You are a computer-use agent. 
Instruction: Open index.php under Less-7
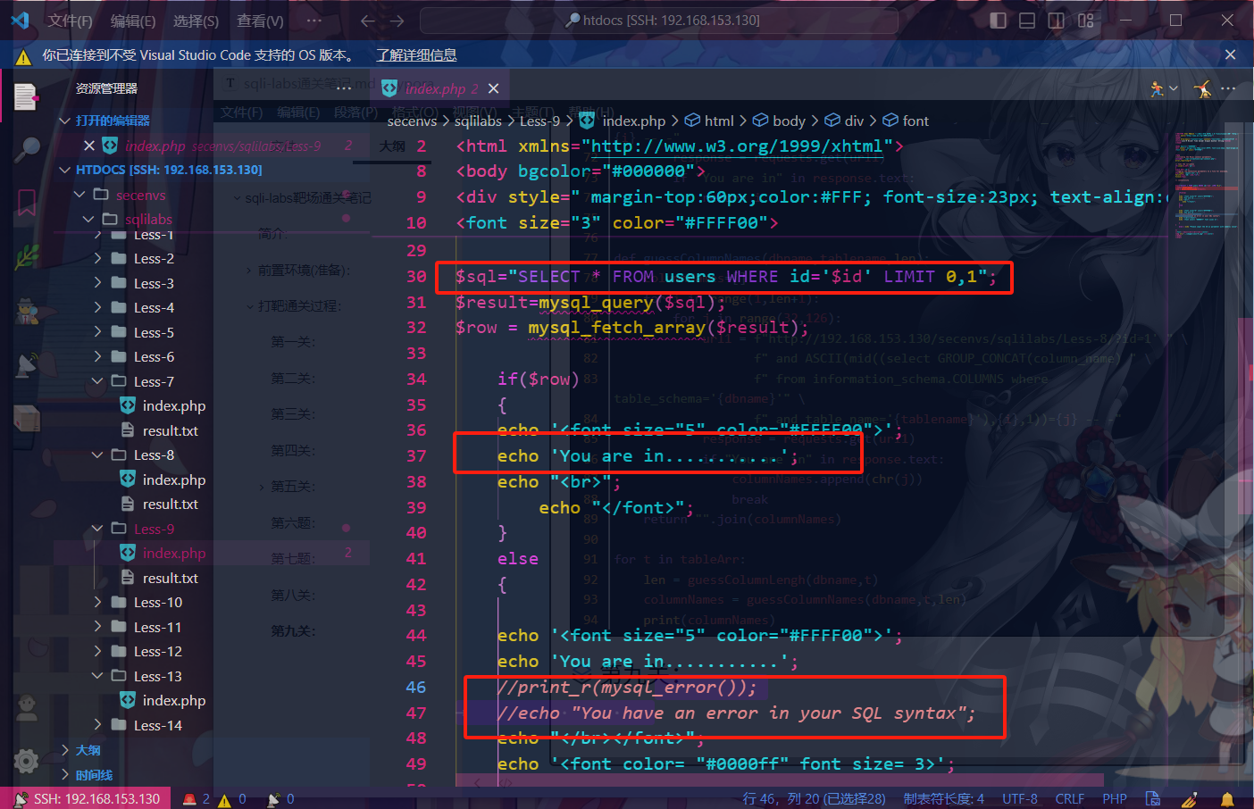(173, 406)
